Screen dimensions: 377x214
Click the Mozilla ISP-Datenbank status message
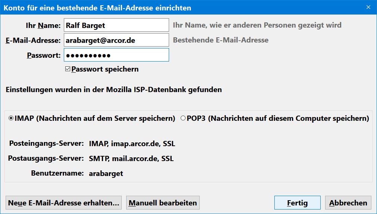pyautogui.click(x=113, y=90)
